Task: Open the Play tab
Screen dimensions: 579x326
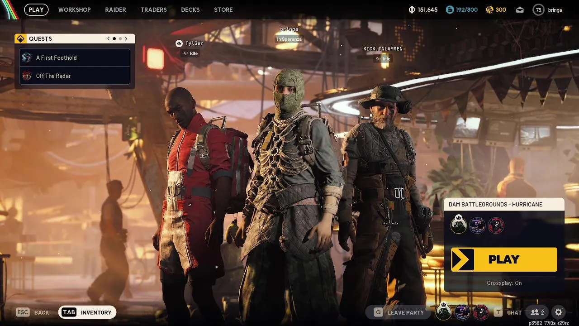Action: pos(36,10)
